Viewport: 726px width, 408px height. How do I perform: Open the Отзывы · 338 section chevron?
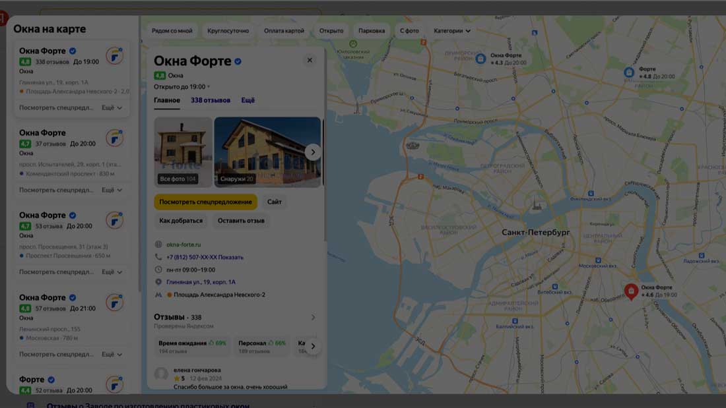click(x=313, y=317)
